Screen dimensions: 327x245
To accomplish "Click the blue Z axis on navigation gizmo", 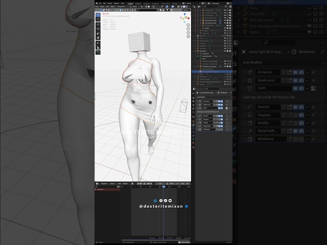I will pos(184,14).
